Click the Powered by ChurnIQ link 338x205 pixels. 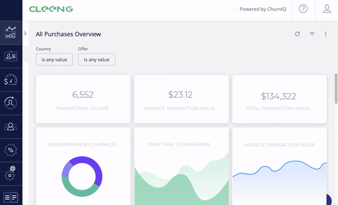(263, 9)
